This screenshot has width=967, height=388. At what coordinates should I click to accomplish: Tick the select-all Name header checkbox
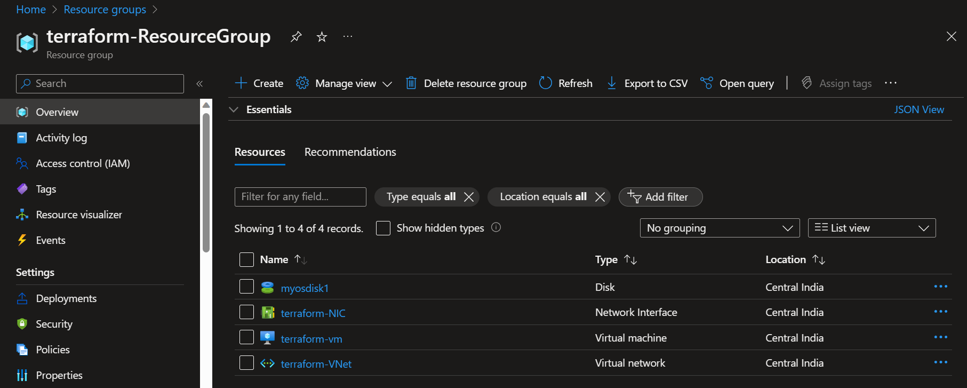click(246, 260)
